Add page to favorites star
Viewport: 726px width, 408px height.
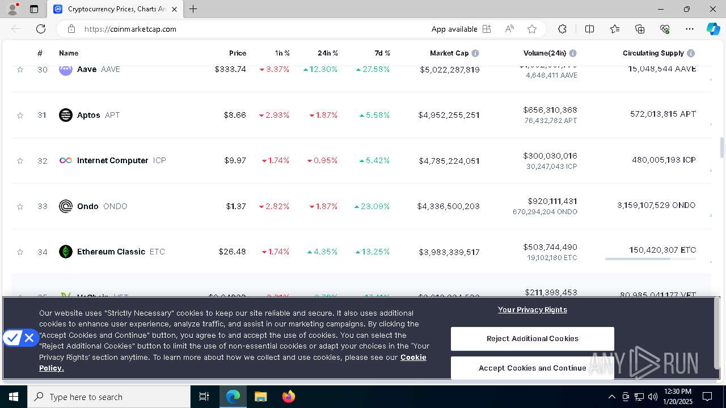532,29
